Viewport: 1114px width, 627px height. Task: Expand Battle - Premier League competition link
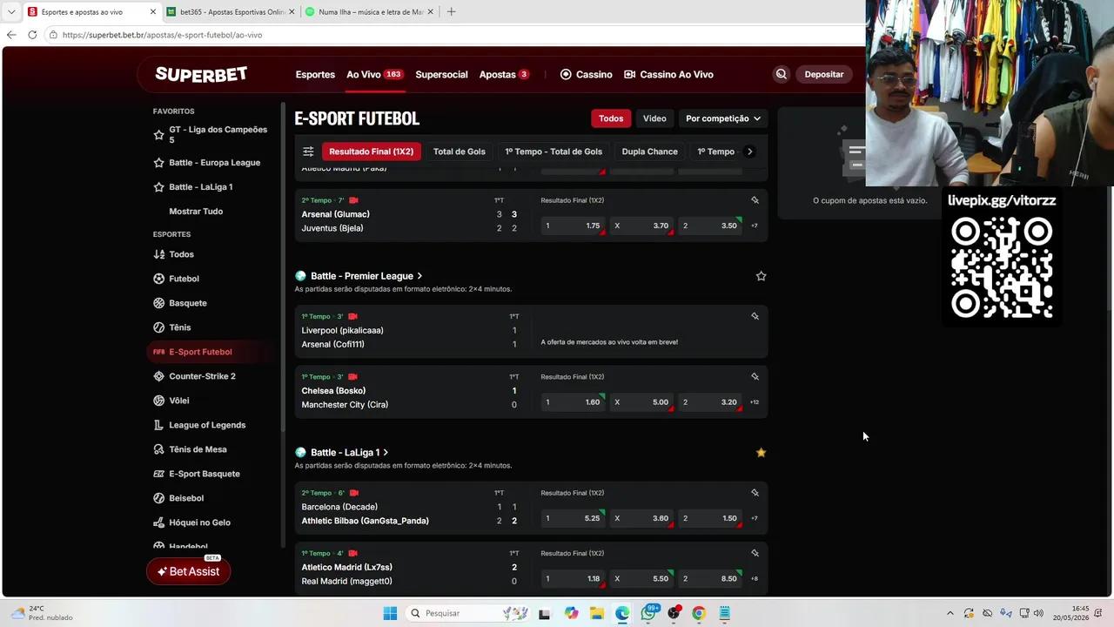click(x=366, y=276)
